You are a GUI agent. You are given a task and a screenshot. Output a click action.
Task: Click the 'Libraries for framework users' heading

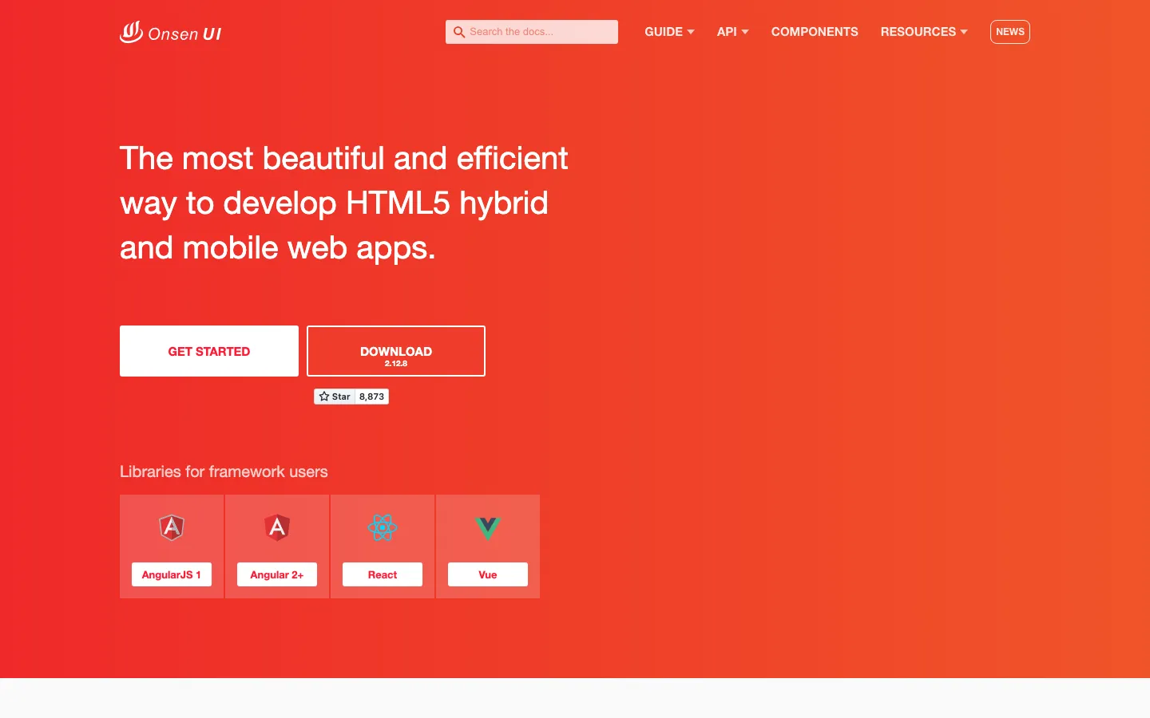224,471
